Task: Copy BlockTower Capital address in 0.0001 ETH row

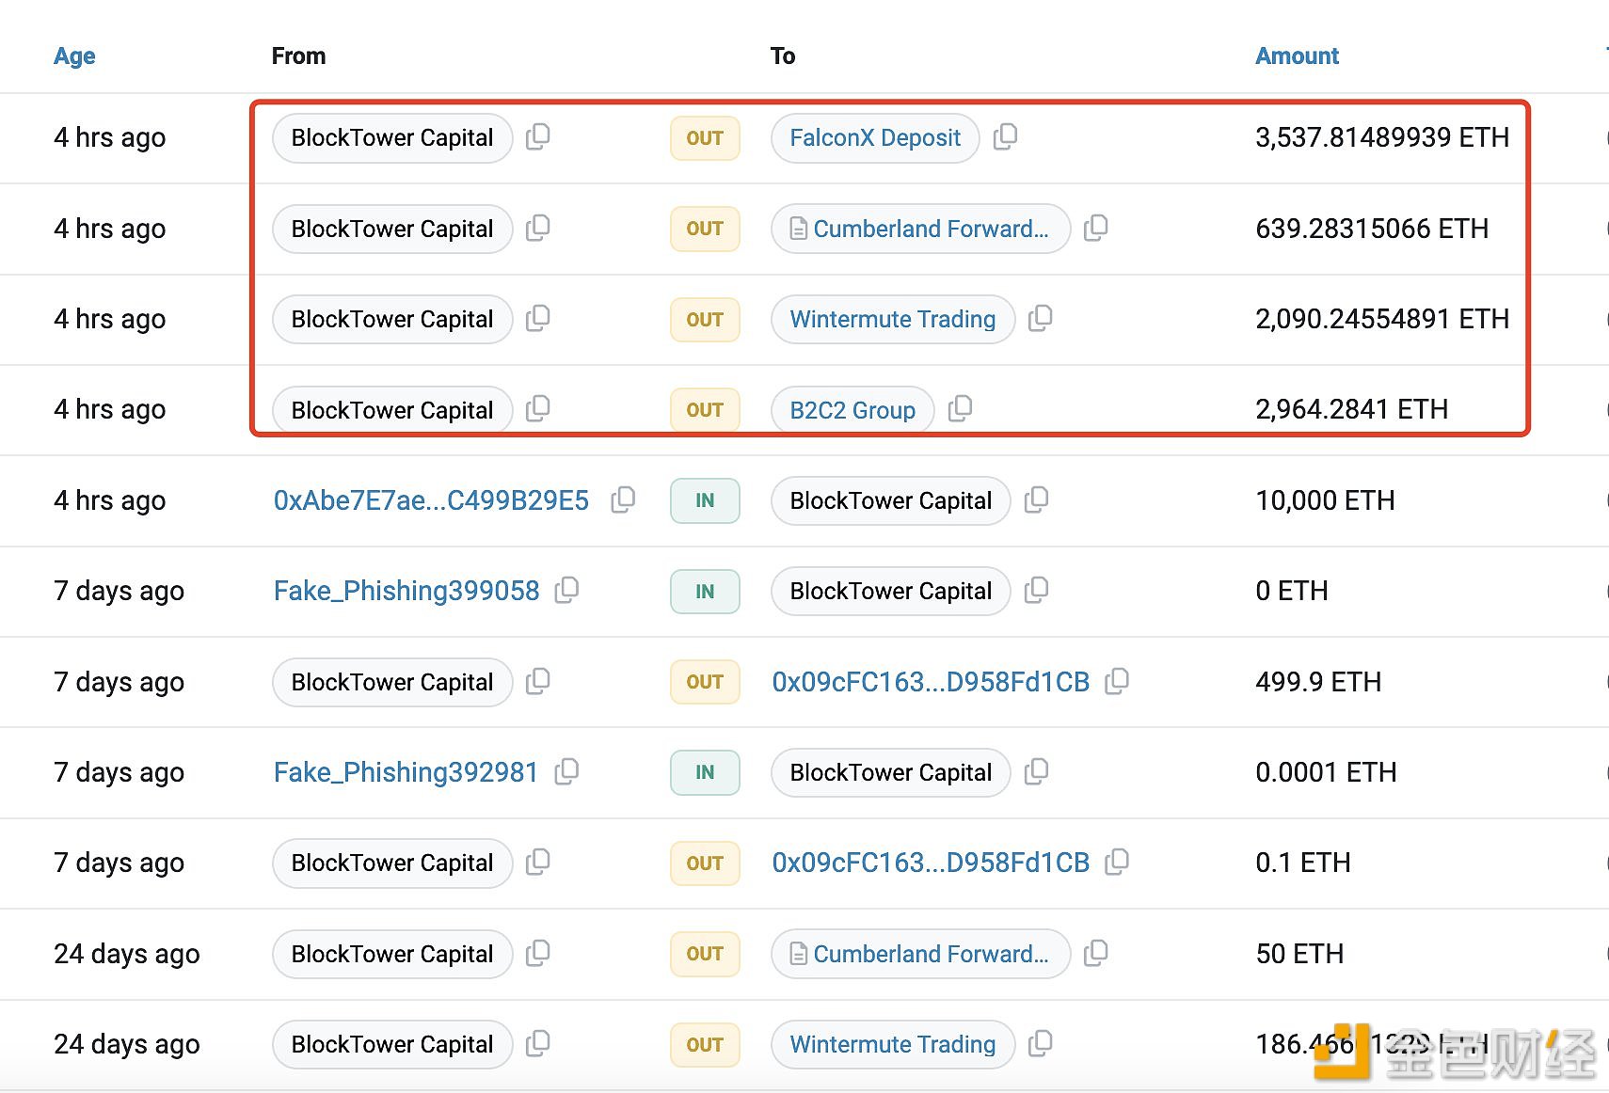Action: 1036,772
